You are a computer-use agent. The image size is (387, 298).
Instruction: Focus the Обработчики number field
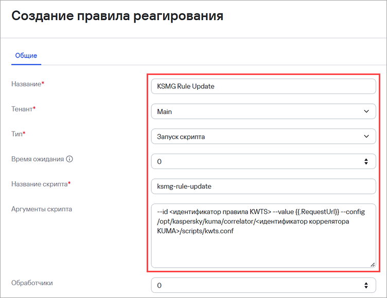coord(263,286)
